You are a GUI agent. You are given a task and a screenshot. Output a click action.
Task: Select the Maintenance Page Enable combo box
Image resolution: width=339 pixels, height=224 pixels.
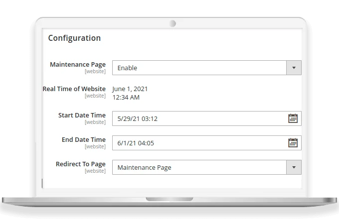(x=207, y=68)
